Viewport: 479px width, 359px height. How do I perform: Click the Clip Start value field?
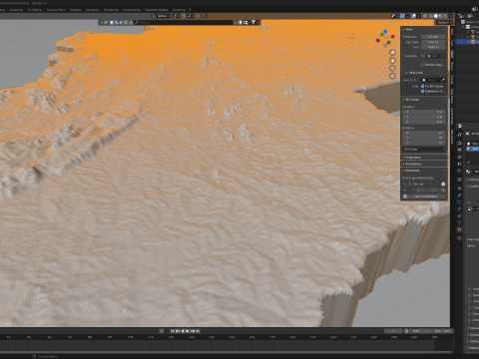(433, 42)
